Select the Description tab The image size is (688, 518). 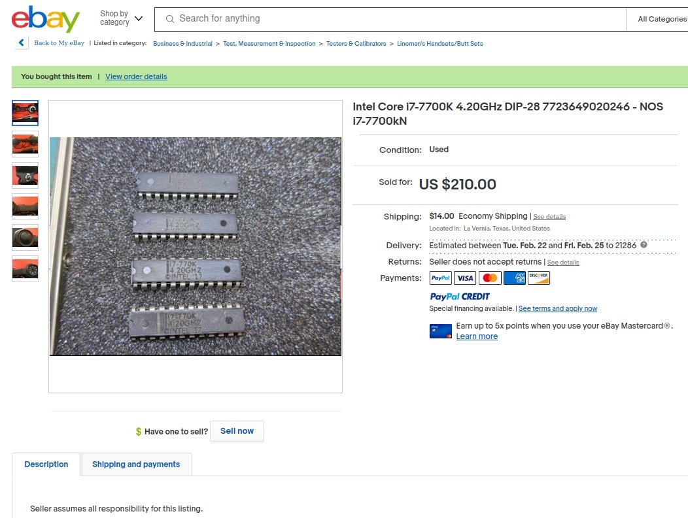coord(46,464)
